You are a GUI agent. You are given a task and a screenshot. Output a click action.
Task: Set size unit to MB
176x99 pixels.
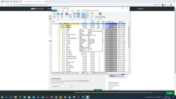[88, 15]
